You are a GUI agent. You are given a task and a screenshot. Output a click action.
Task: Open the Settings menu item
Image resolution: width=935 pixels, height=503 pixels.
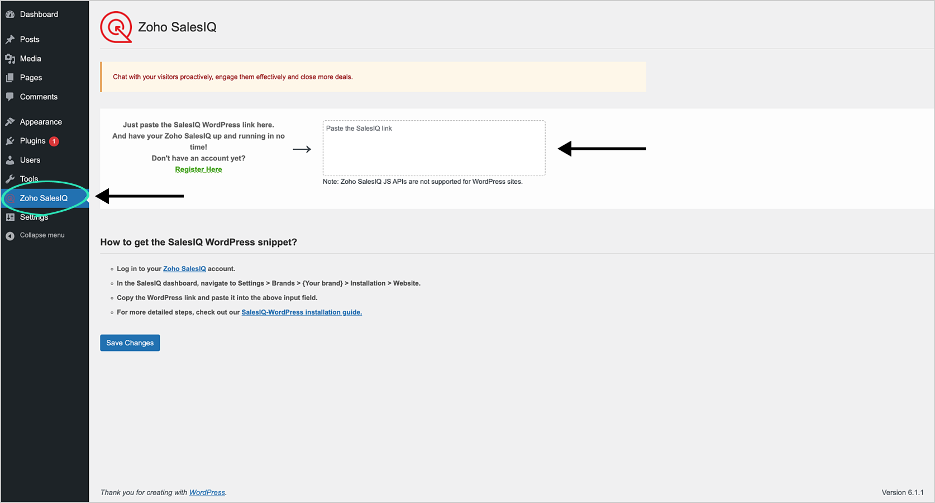point(34,217)
